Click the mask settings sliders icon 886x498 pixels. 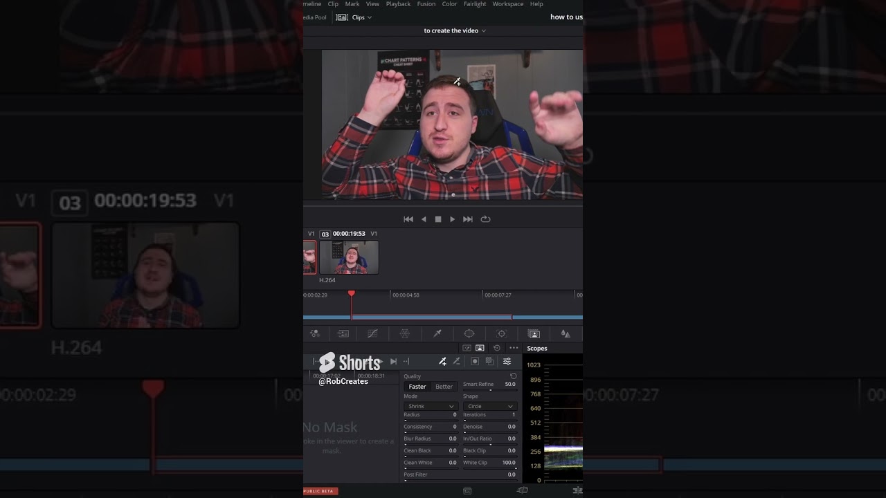click(507, 361)
